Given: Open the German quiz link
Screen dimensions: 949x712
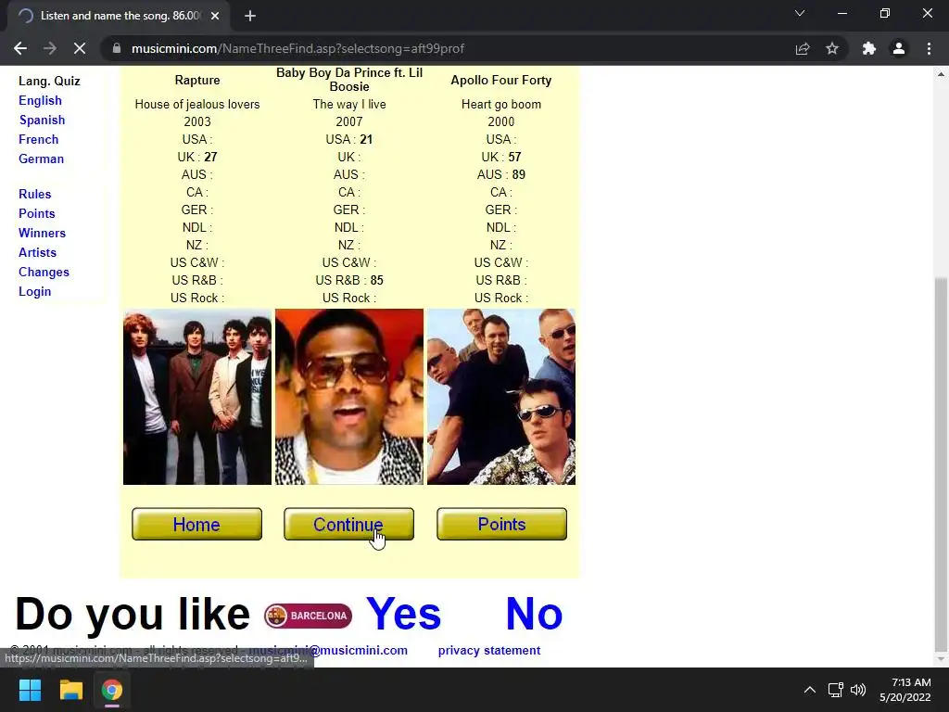Looking at the screenshot, I should pyautogui.click(x=41, y=159).
